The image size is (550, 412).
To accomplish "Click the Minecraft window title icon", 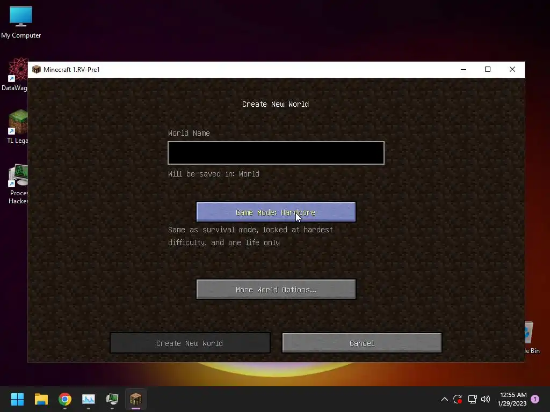I will pyautogui.click(x=37, y=69).
